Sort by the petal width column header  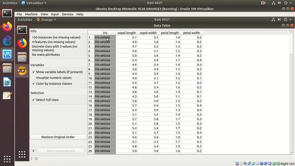(191, 33)
